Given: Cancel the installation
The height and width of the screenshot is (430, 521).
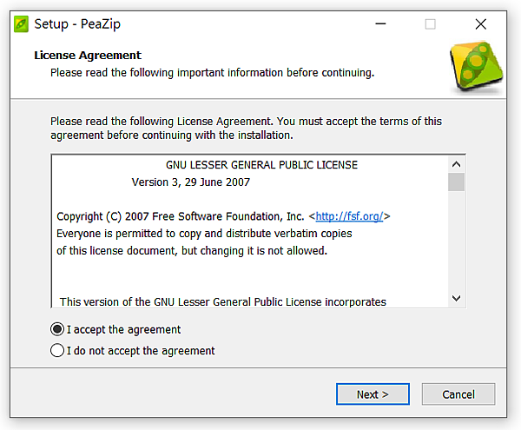Looking at the screenshot, I should [x=458, y=394].
